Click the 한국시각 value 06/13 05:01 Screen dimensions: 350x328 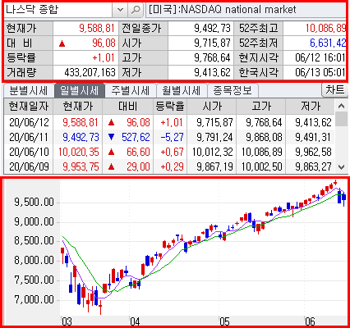coord(320,73)
